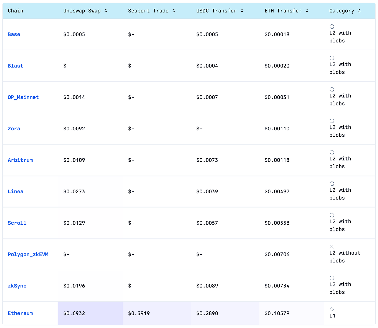Click the circle icon in Zora row
This screenshot has width=378, height=328.
pos(332,121)
